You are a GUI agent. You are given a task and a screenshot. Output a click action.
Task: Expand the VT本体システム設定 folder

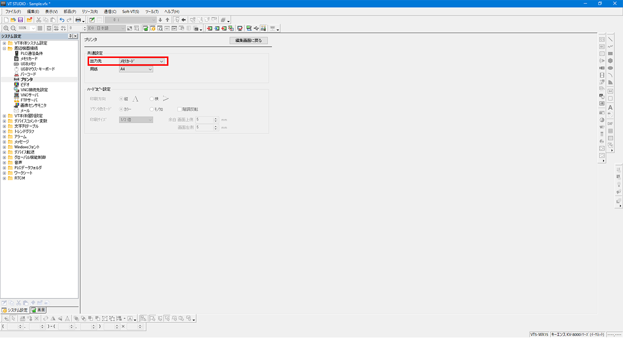(x=4, y=43)
